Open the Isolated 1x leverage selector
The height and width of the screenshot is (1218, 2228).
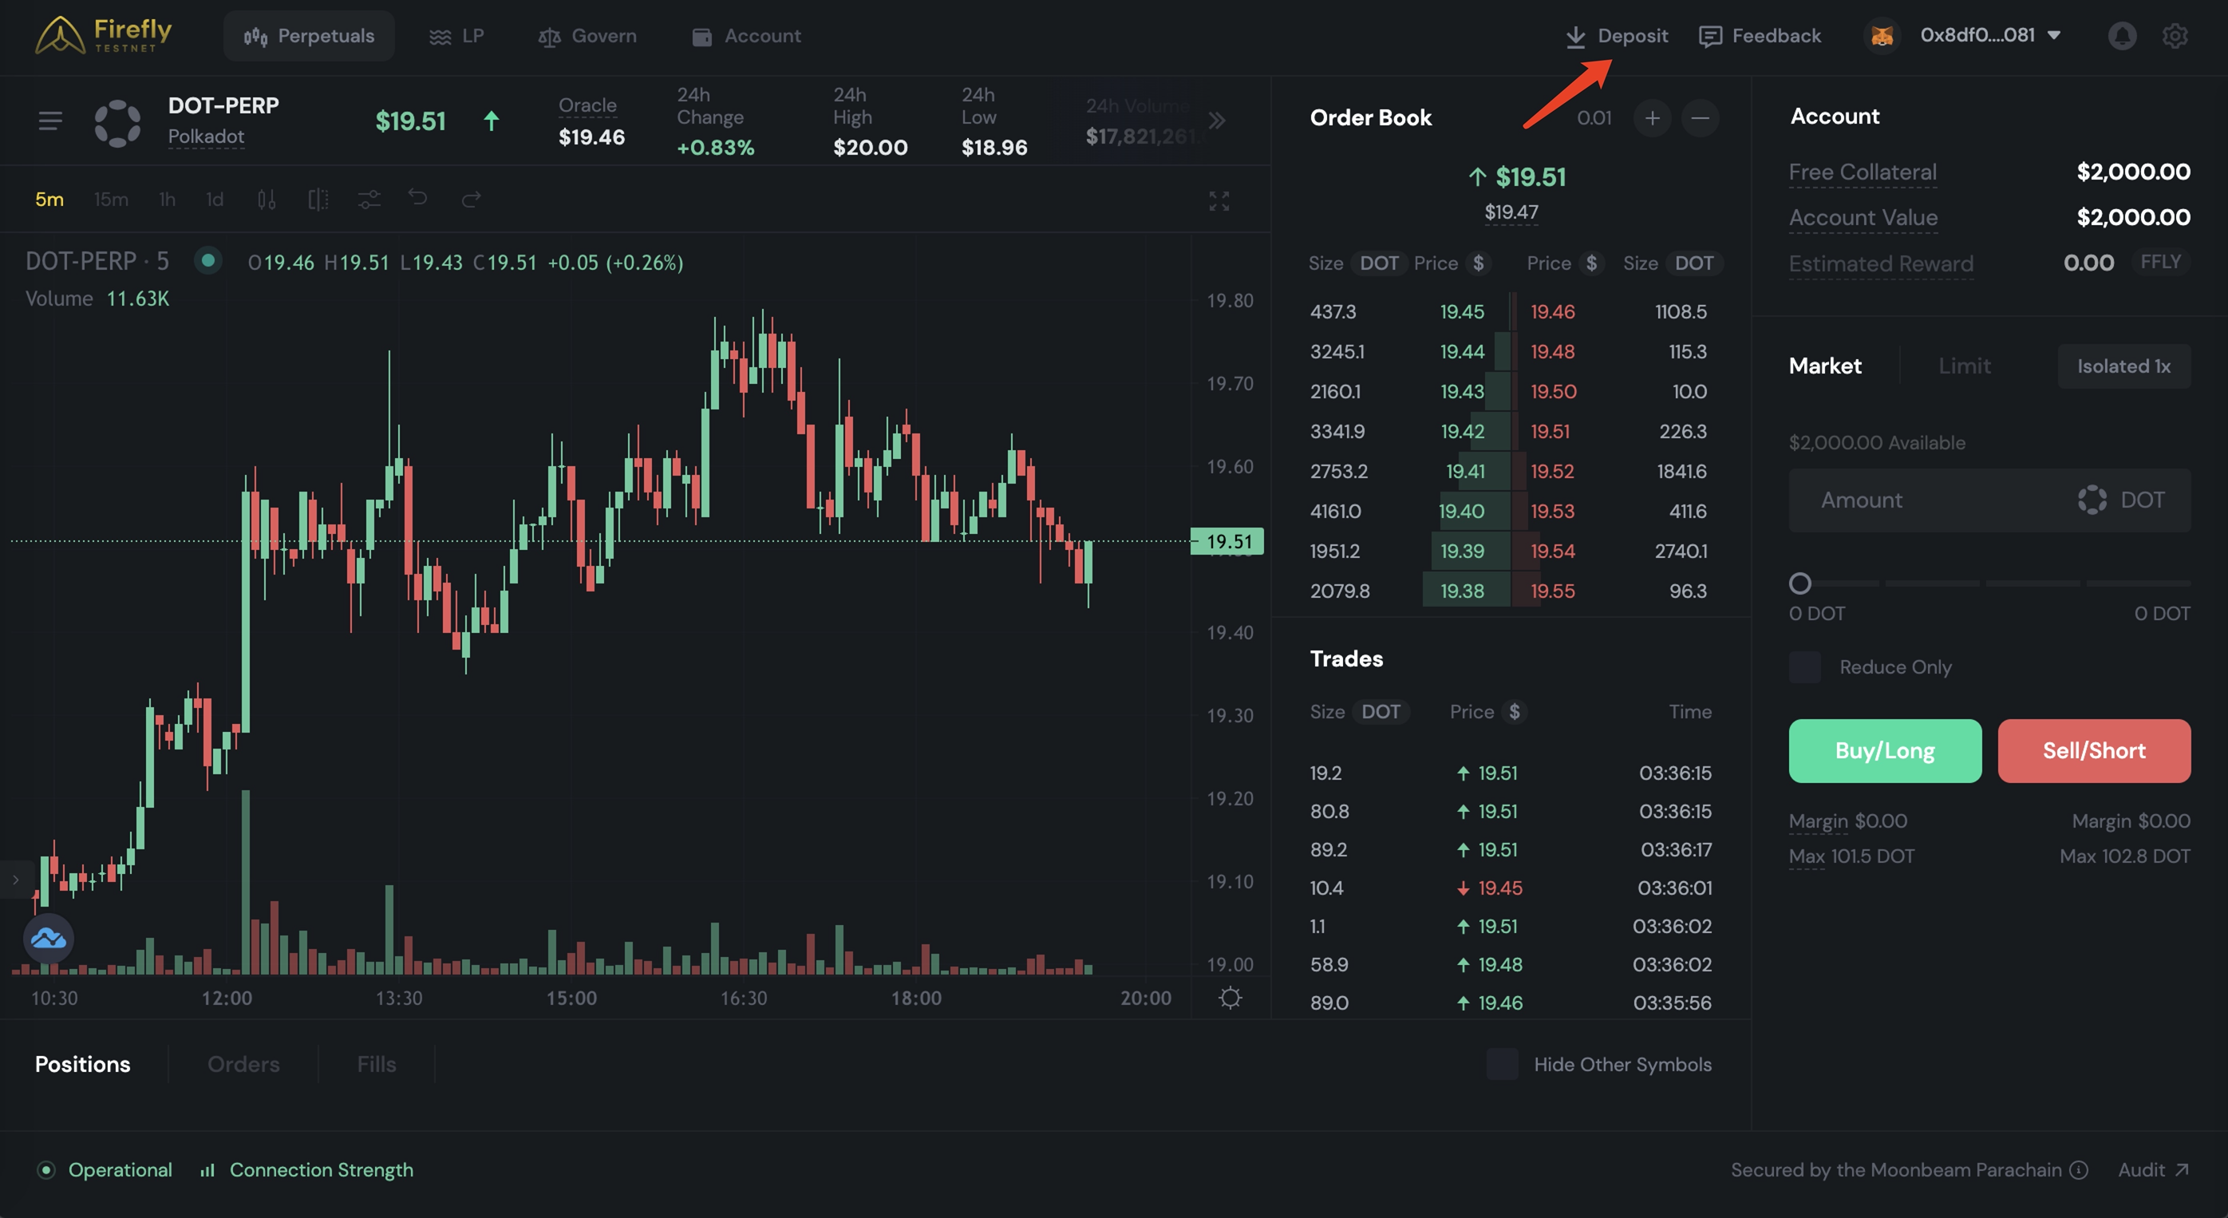click(x=2123, y=366)
